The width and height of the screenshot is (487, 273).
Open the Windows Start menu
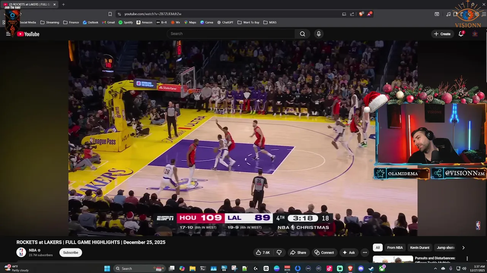pyautogui.click(x=107, y=268)
